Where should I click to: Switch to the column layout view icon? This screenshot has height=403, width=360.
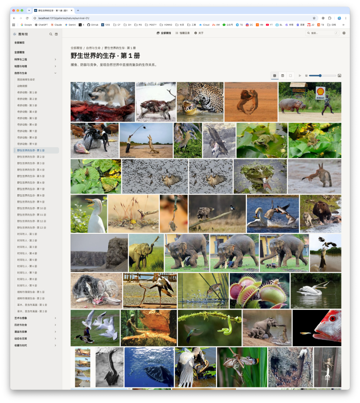click(x=283, y=76)
